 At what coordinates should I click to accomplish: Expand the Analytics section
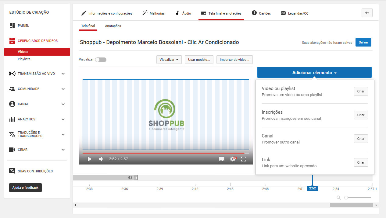tap(63, 119)
